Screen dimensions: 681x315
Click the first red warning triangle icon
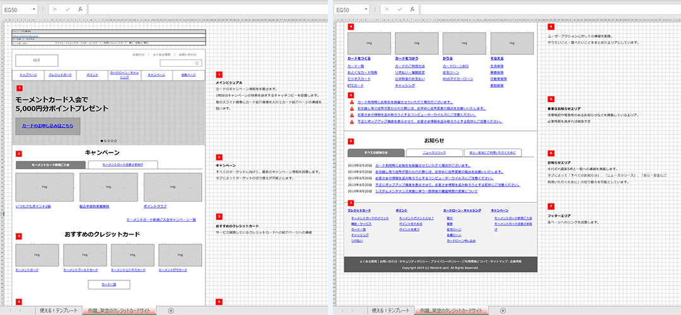click(352, 101)
